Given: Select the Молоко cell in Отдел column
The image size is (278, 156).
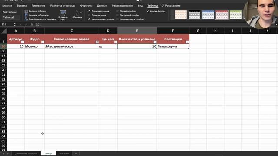Looking at the screenshot, I should click(34, 46).
